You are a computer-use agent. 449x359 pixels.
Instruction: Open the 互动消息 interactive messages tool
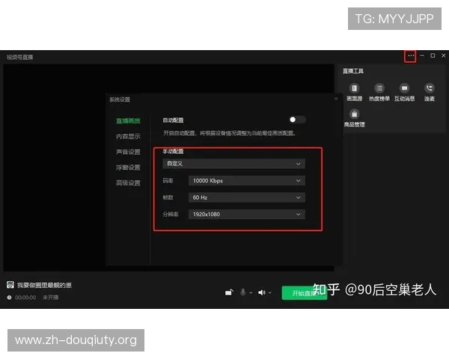click(404, 92)
